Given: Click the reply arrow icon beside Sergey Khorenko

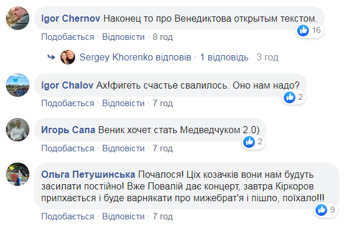Looking at the screenshot, I should point(51,57).
